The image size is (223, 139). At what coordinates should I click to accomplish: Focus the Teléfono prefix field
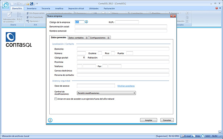pos(79,66)
